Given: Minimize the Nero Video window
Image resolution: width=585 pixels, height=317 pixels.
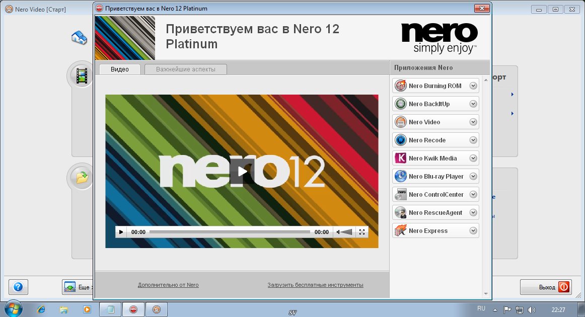Looking at the screenshot, I should pos(539,10).
